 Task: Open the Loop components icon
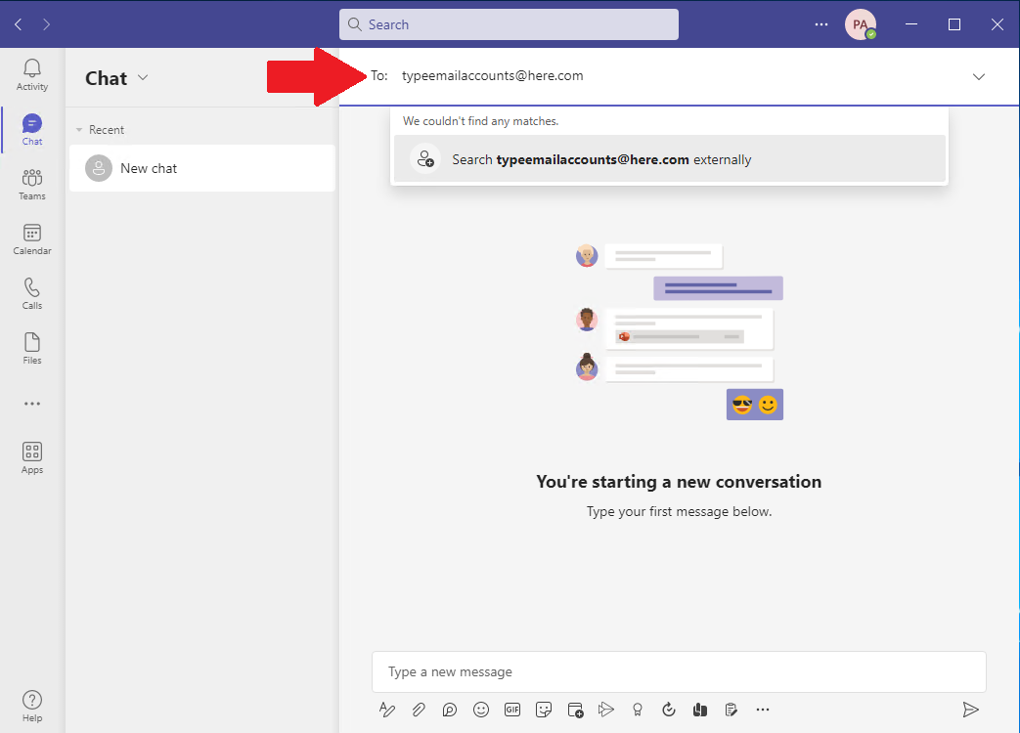450,710
